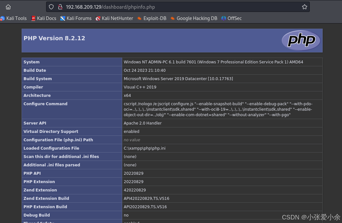This screenshot has width=342, height=223.
Task: Select (none) value for Additional .ini files parsed
Action: pyautogui.click(x=130, y=165)
